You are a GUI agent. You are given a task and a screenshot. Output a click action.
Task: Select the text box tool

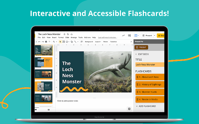click(x=63, y=42)
